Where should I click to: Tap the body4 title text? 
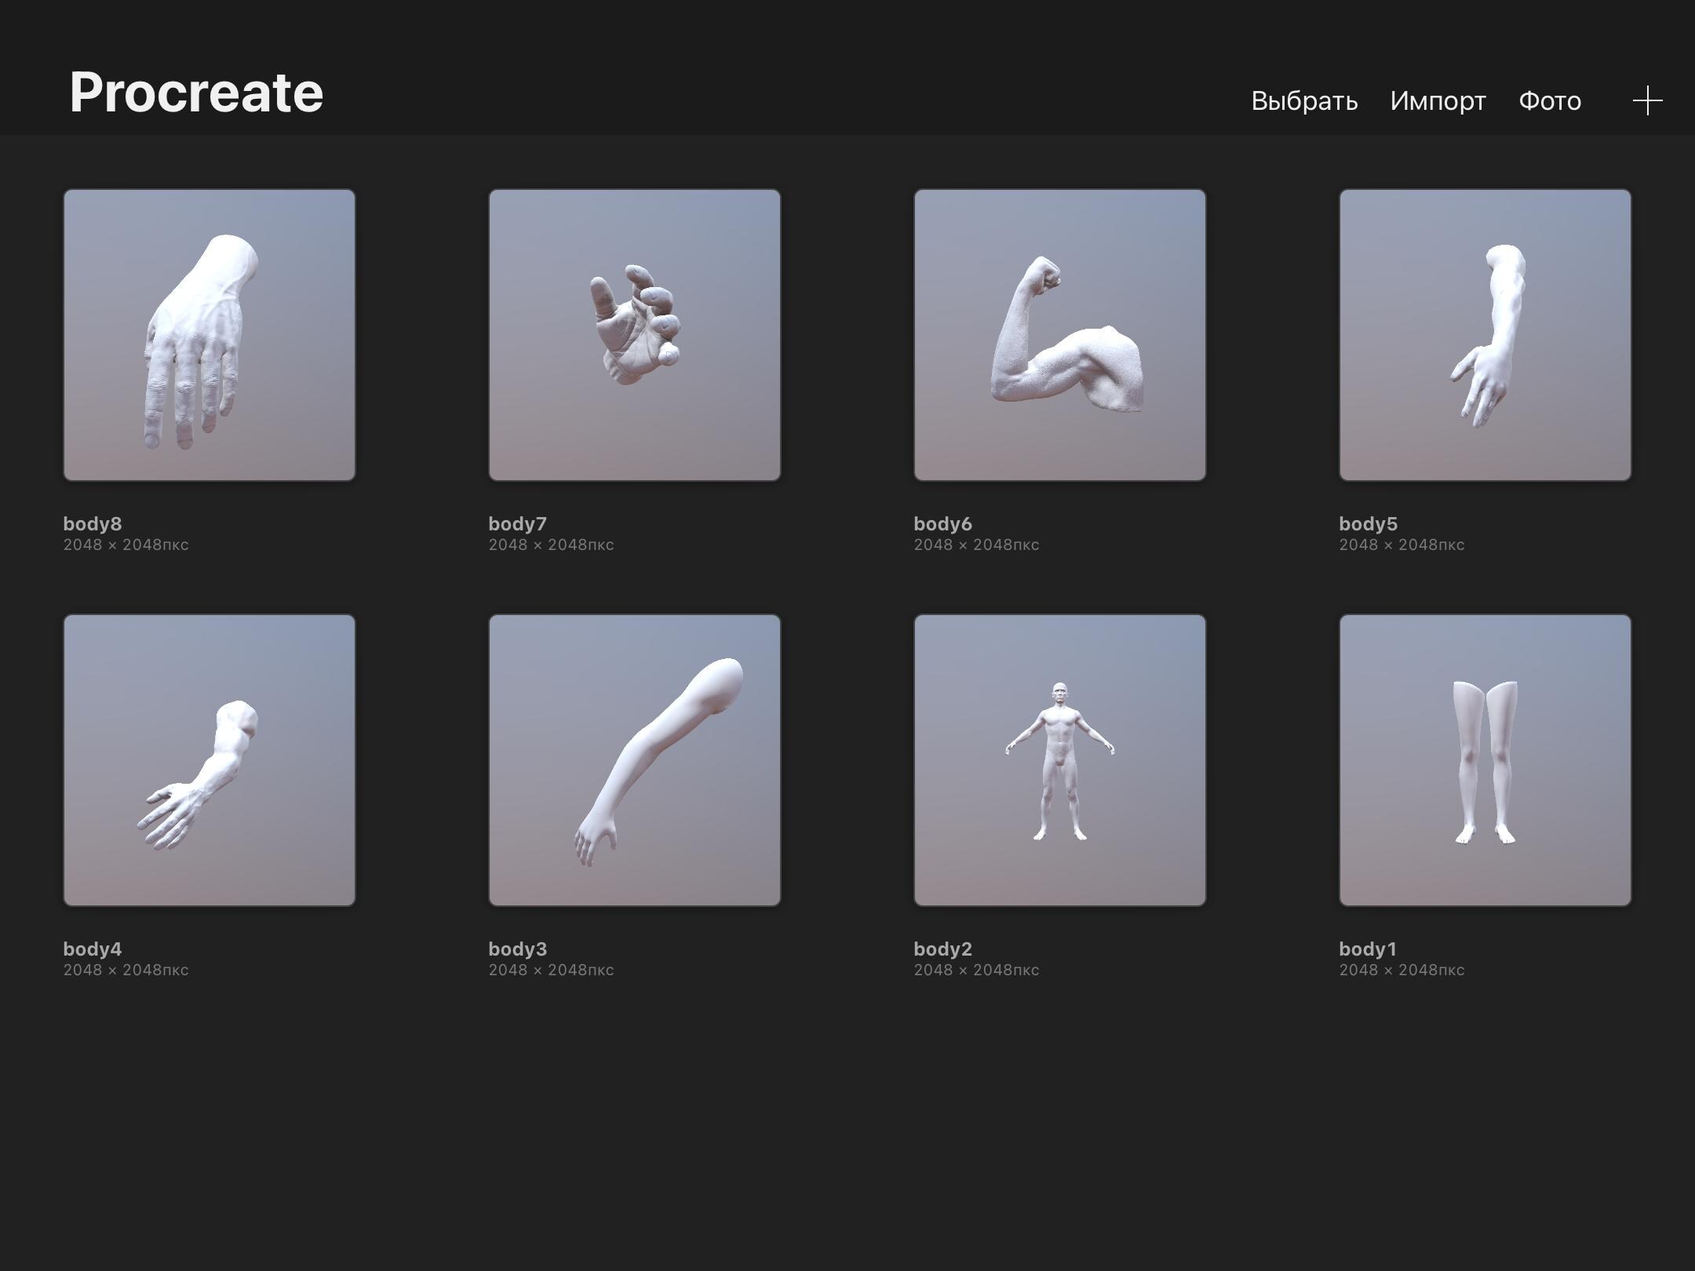pyautogui.click(x=92, y=949)
